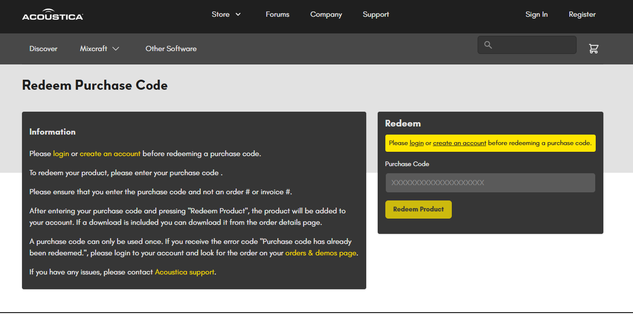Click inside the site search box
The image size is (633, 315).
point(533,45)
